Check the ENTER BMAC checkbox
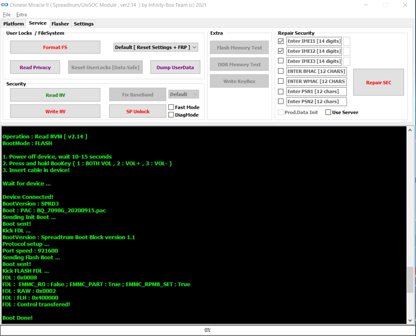This screenshot has height=336, width=416. pyautogui.click(x=281, y=71)
